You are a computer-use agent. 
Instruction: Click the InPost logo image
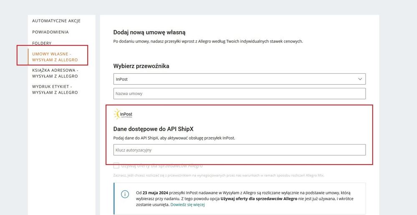[123, 114]
